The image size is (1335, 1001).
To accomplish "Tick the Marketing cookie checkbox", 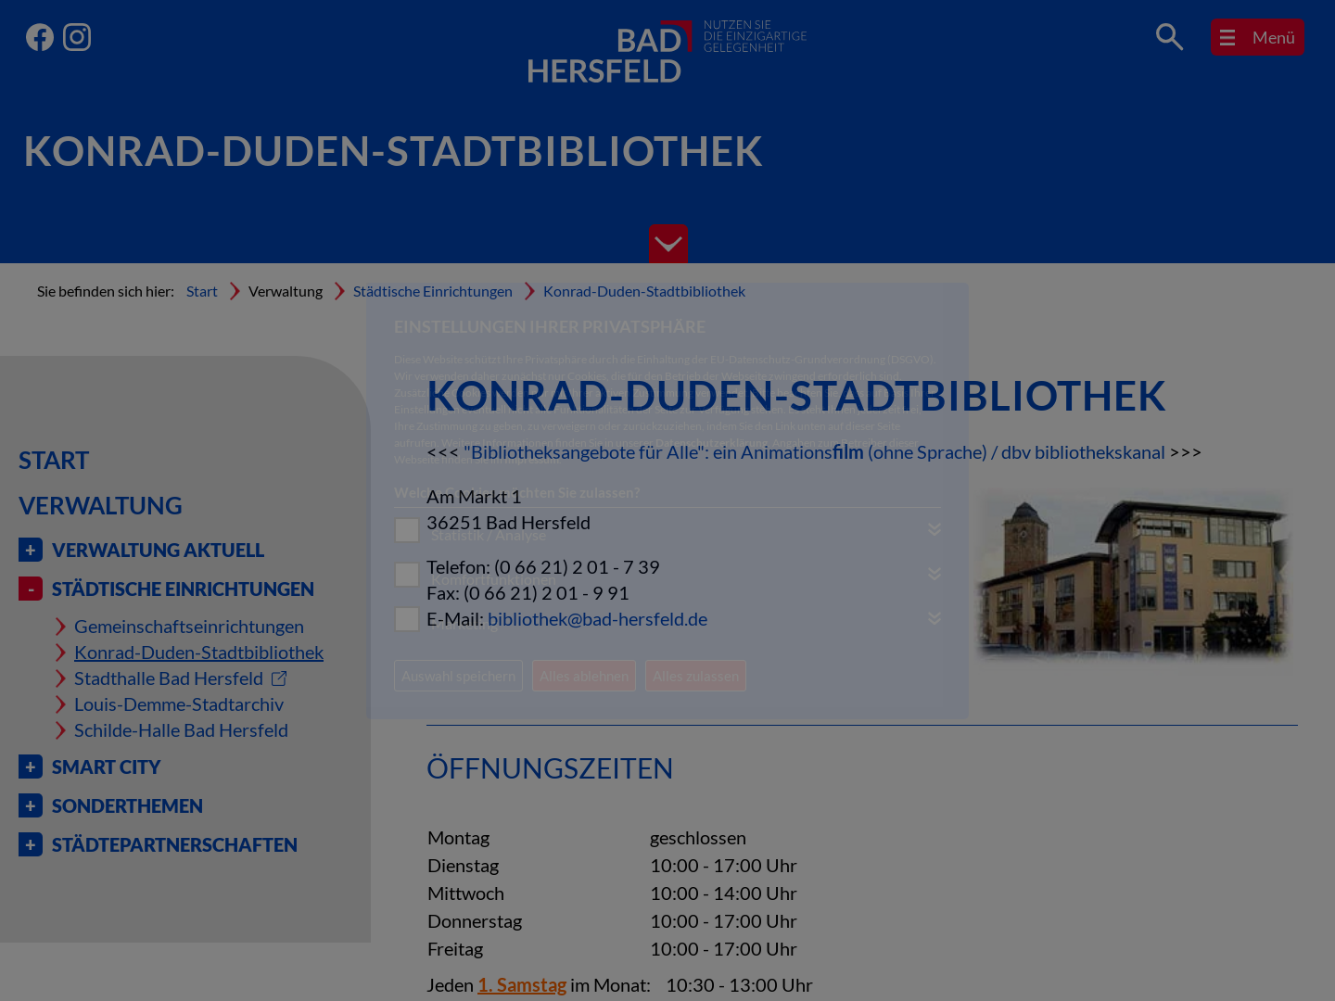I will click(407, 619).
